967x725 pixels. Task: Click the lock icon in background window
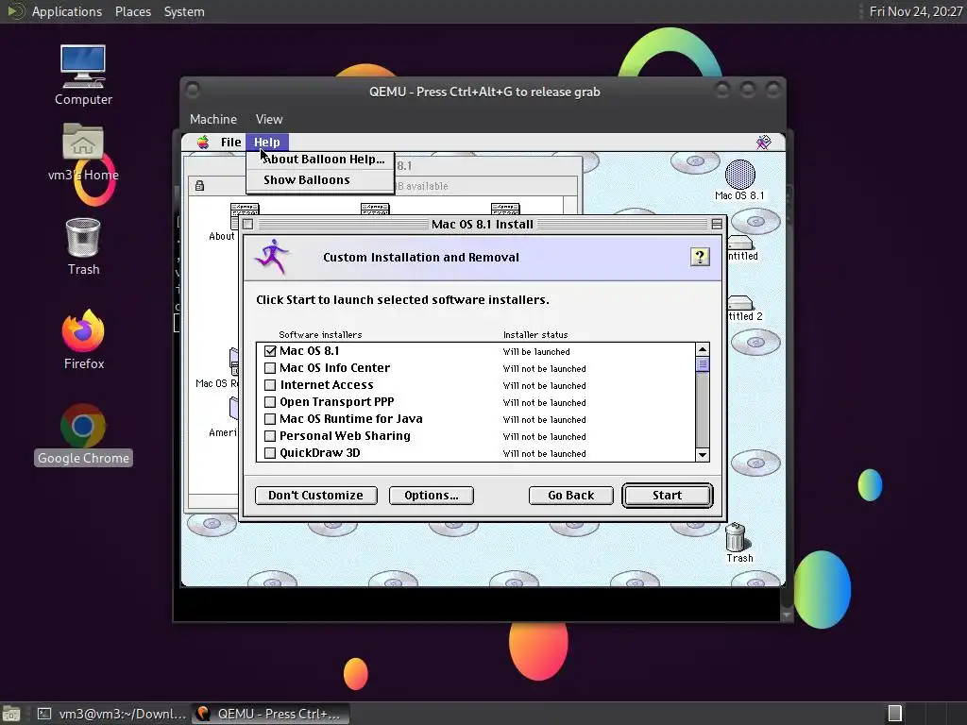click(x=199, y=186)
